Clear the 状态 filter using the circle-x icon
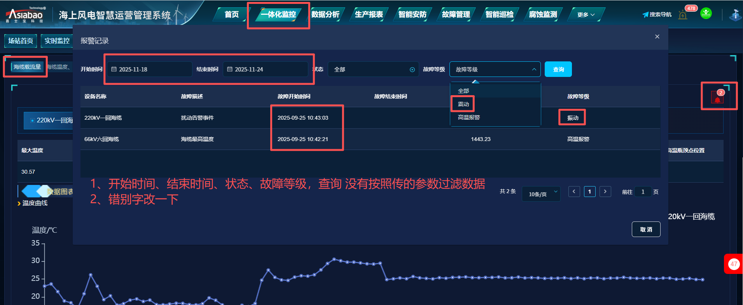Viewport: 743px width, 305px height. (412, 70)
